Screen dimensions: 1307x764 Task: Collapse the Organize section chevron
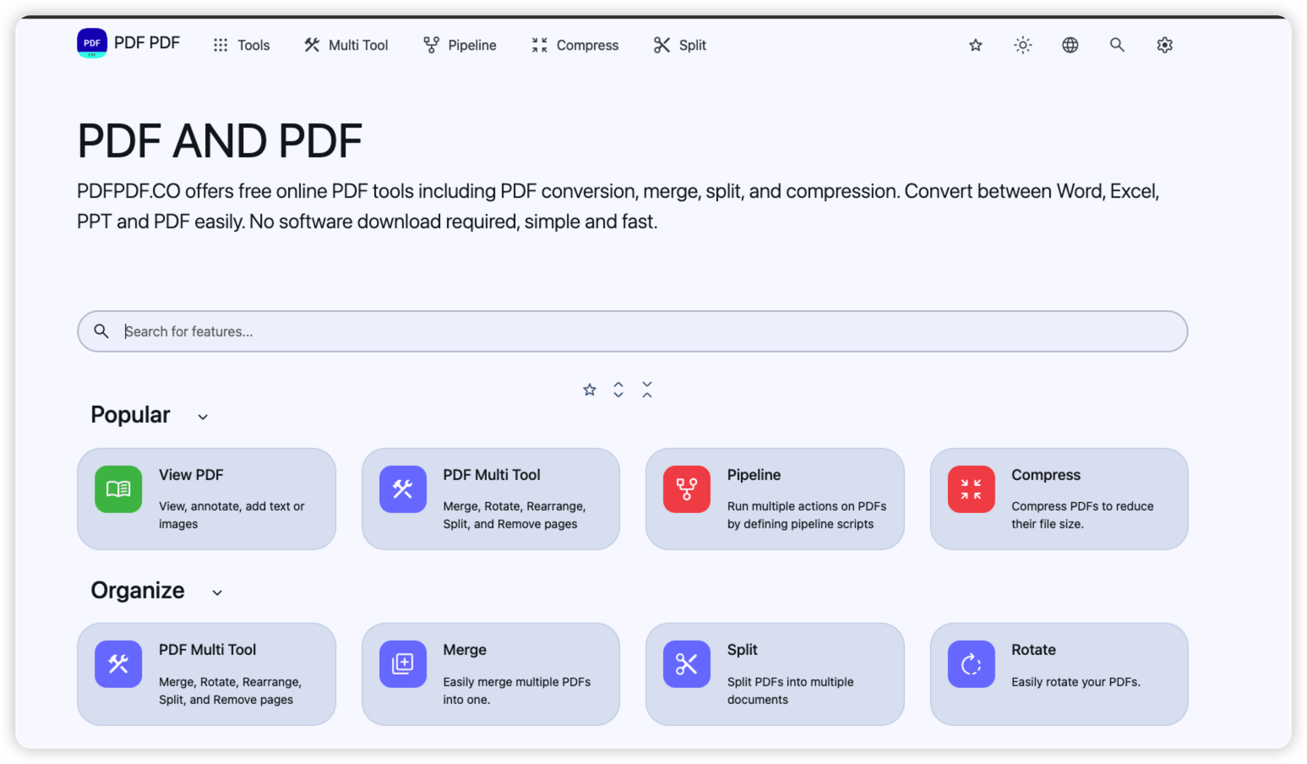(x=217, y=592)
